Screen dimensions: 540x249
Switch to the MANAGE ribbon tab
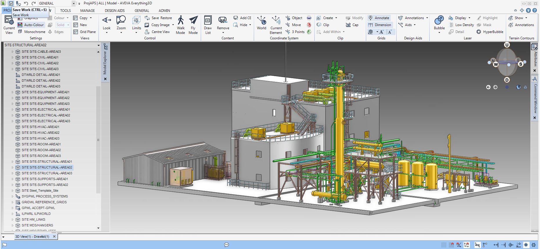pos(87,11)
